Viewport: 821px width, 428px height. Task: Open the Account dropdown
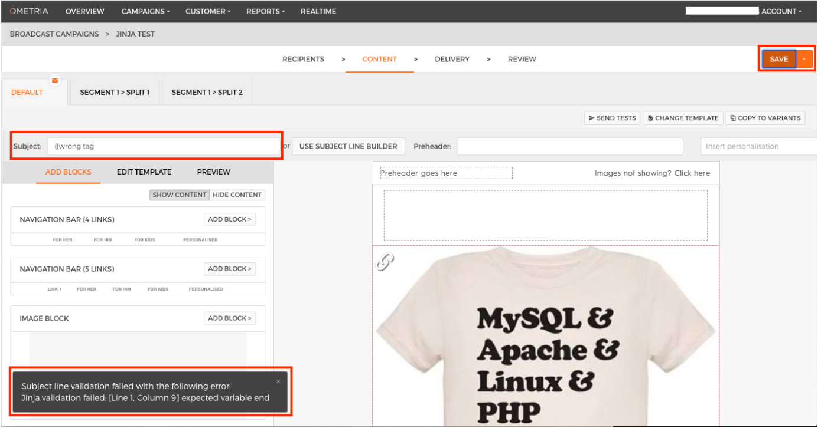(x=781, y=11)
